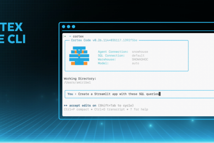
Task: Click the '/Users/amiribel' path
Action: 77,82
